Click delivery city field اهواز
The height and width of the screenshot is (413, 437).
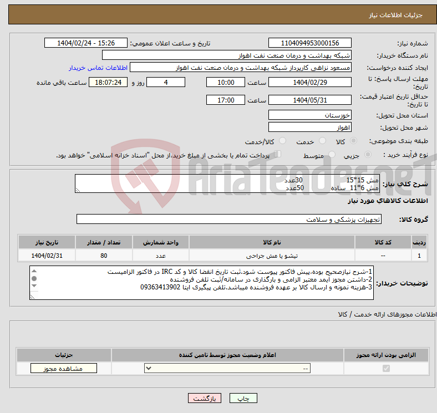coord(310,127)
